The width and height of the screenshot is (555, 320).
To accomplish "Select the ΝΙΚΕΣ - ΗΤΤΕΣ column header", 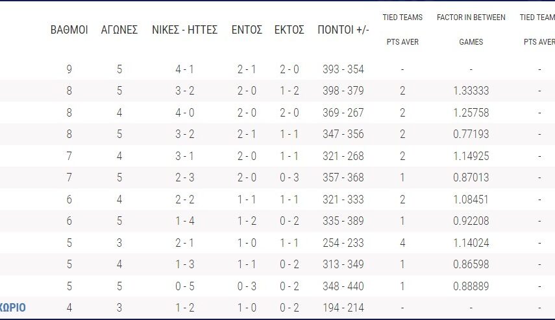I will pos(184,30).
